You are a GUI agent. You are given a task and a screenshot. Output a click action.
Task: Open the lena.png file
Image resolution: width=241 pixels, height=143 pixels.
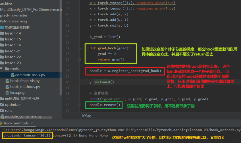(x=17, y=93)
